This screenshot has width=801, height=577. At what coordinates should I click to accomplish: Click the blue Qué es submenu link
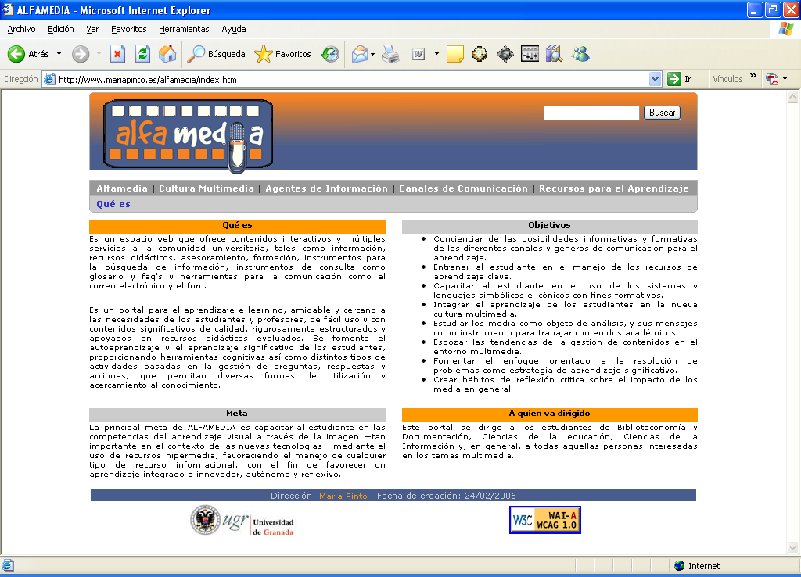(x=113, y=204)
